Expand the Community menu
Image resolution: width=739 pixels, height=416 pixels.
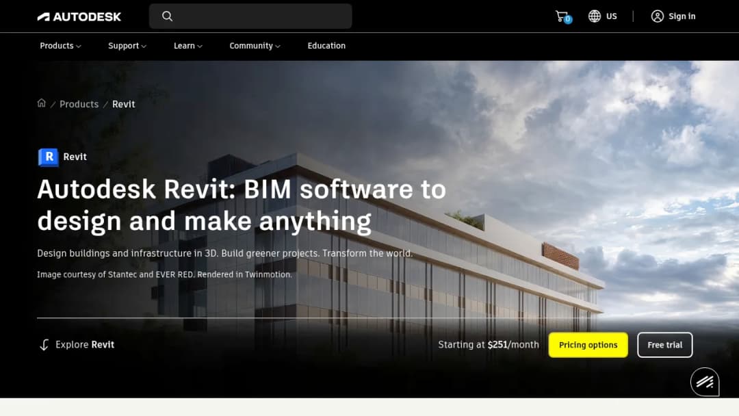pos(255,46)
